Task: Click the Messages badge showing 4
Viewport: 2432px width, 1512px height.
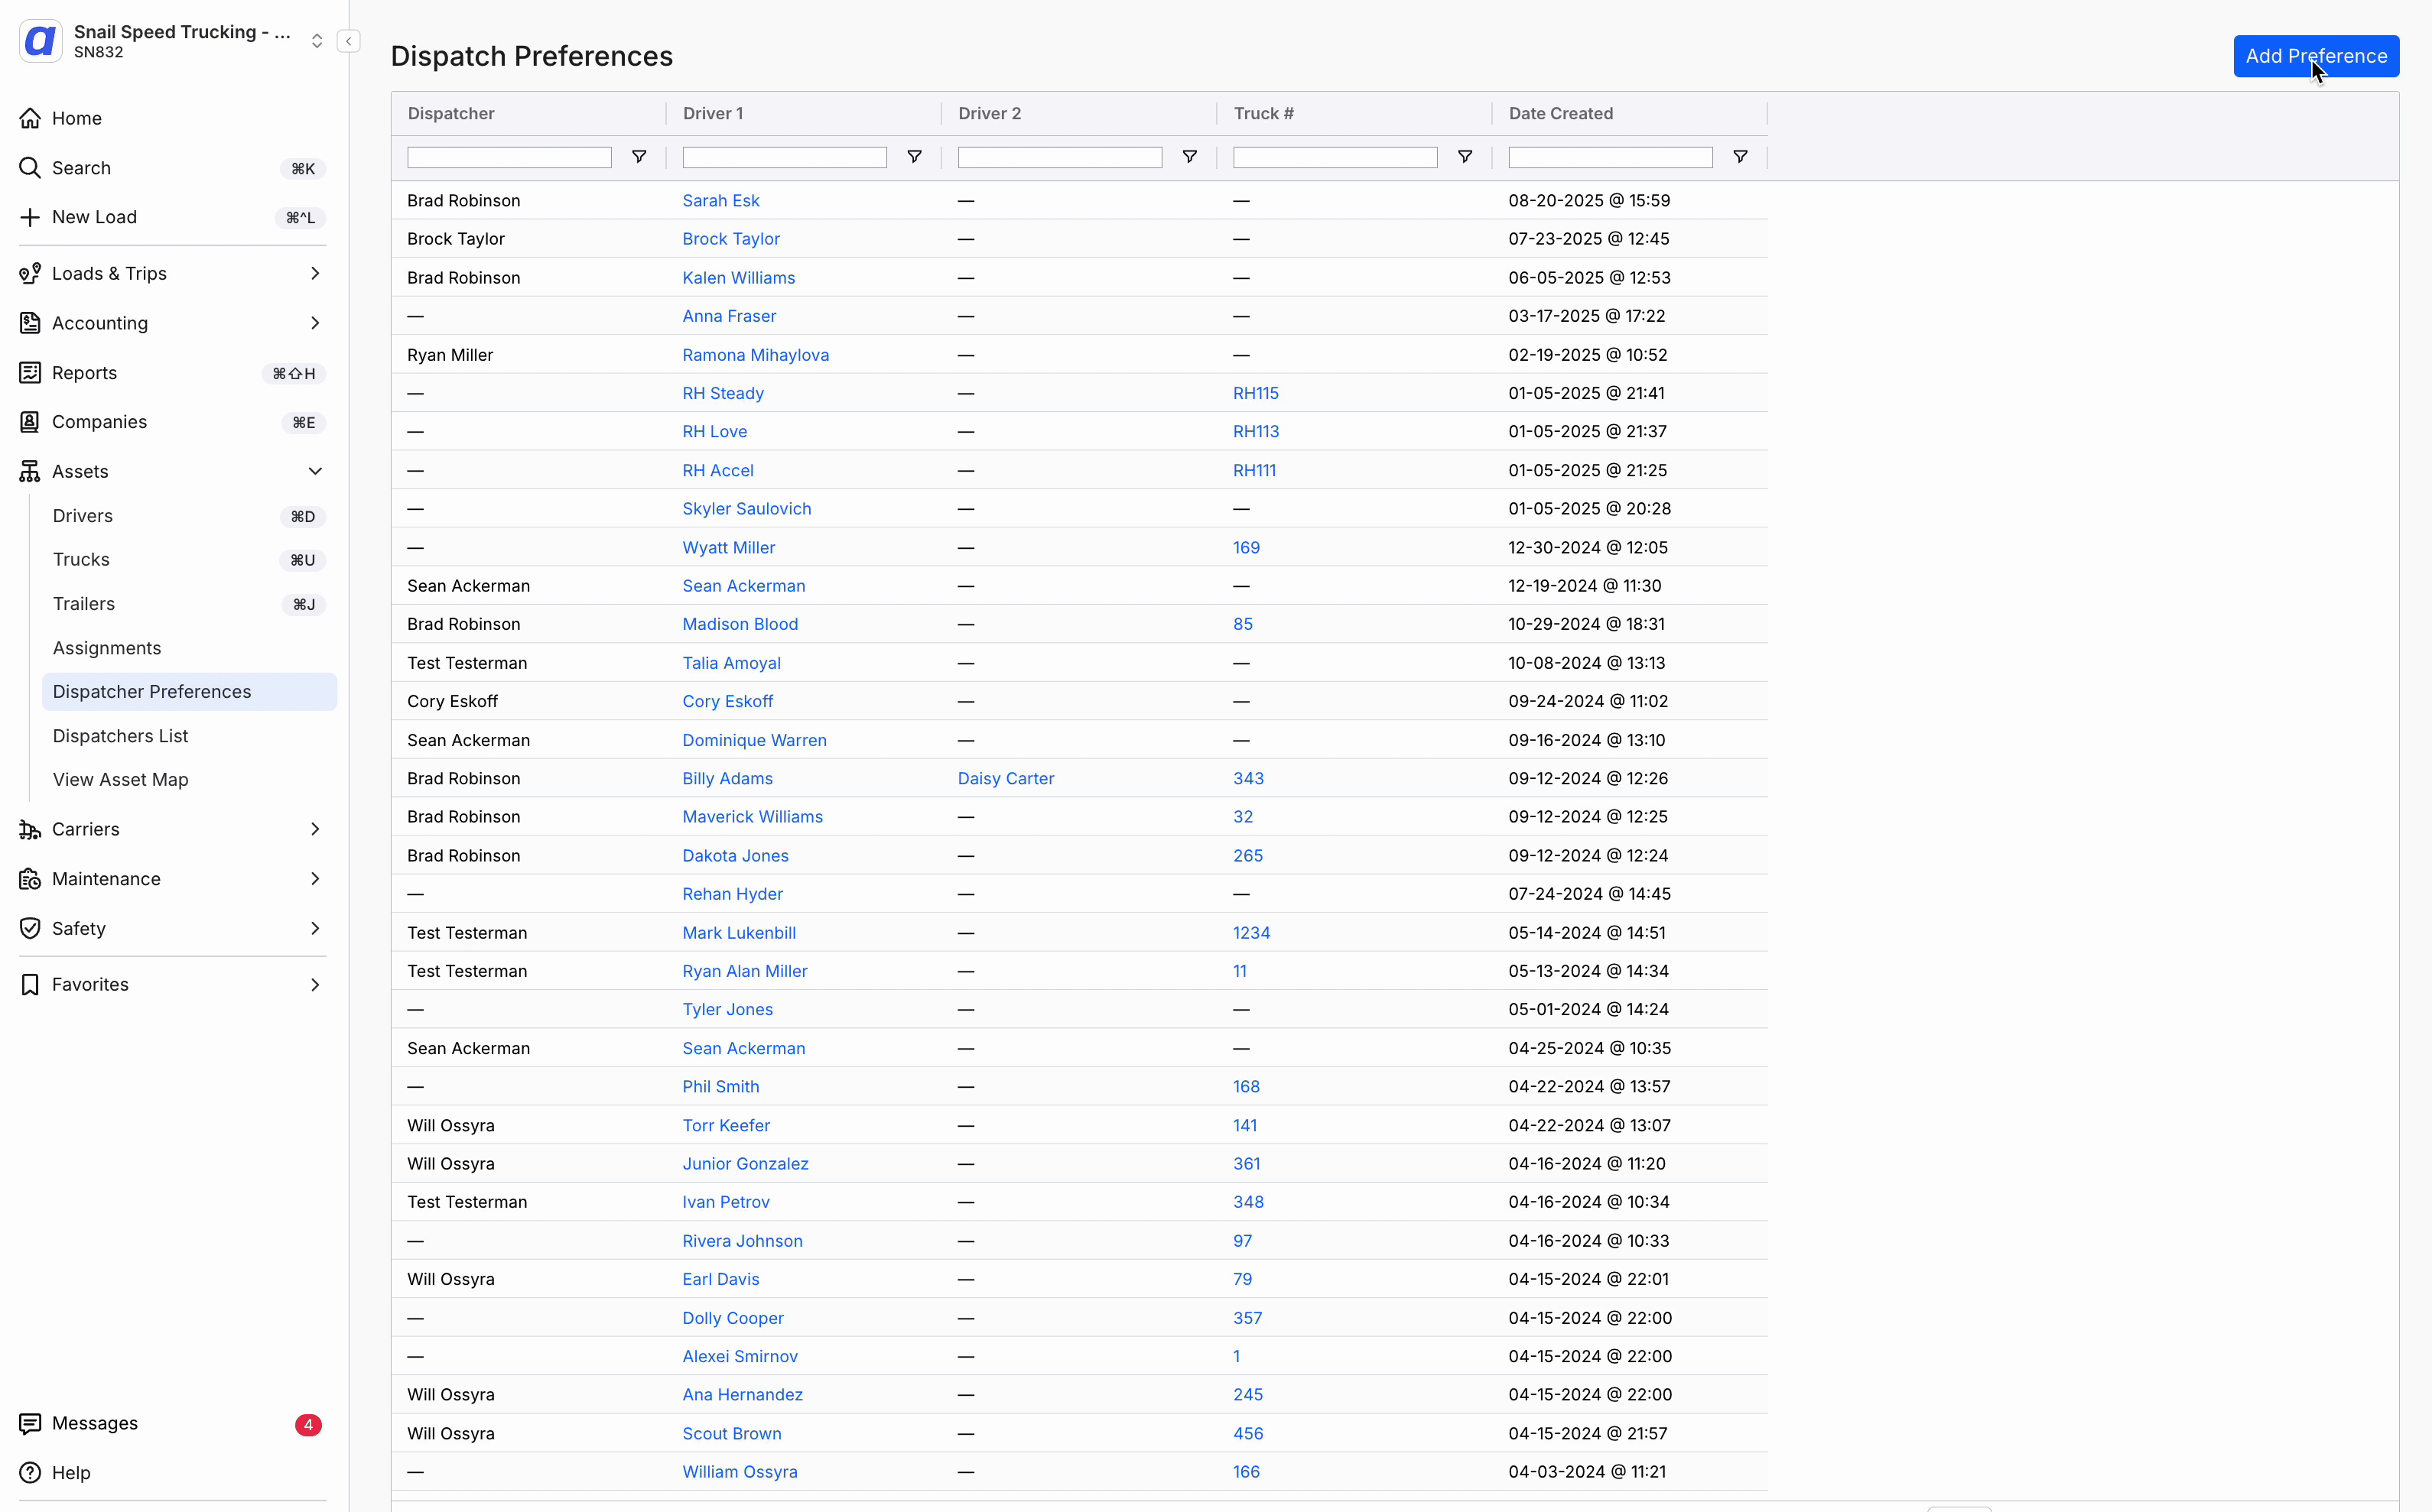Action: pos(308,1425)
